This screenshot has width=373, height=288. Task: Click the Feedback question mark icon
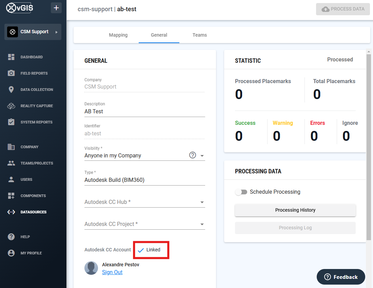(328, 277)
